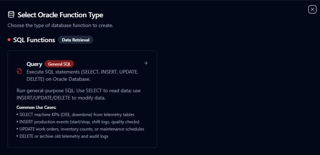320x155 pixels.
Task: Click the 'Select Oracle Function Type' title text
Action: (60, 15)
